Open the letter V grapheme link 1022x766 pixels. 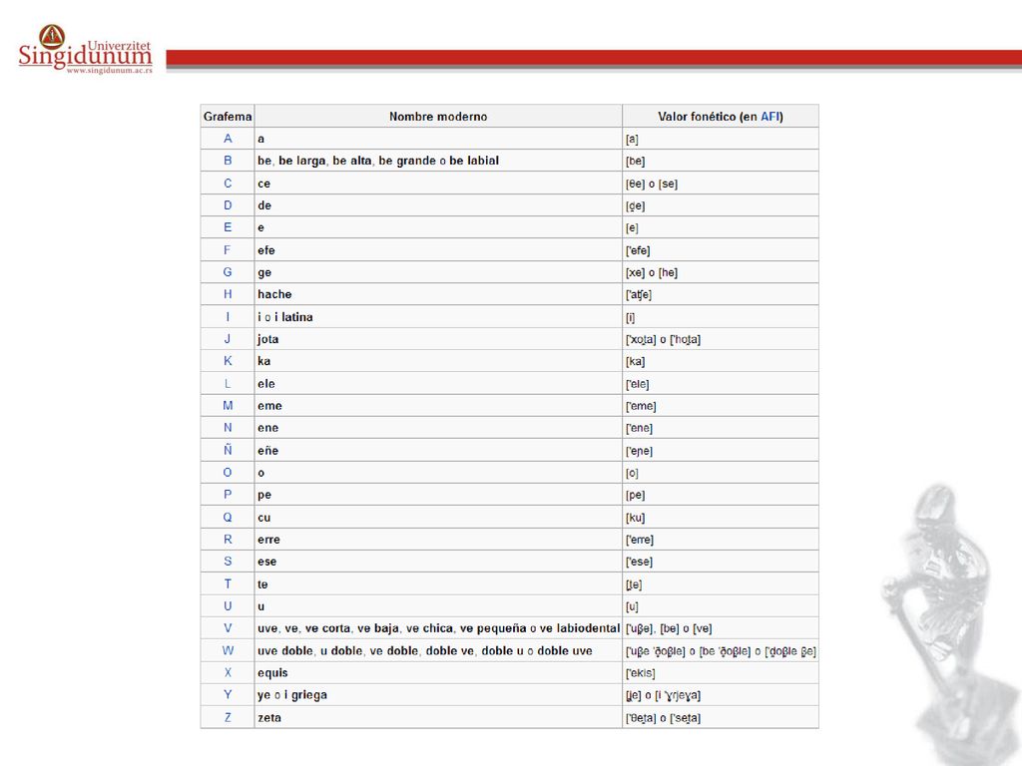pyautogui.click(x=228, y=628)
